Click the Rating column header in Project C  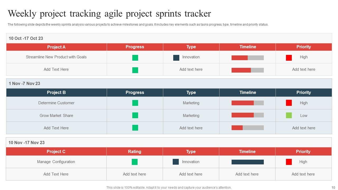click(x=134, y=151)
